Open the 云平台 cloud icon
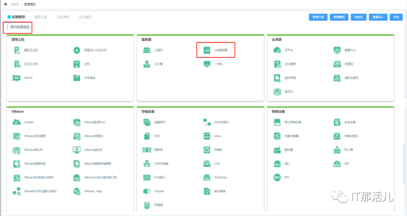This screenshot has width=407, height=216. click(277, 50)
